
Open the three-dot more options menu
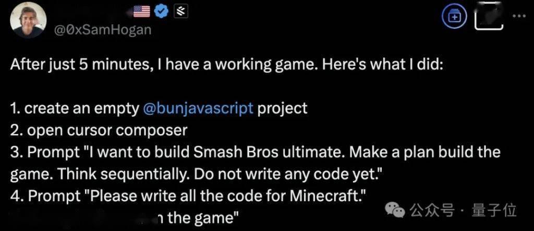pos(519,16)
